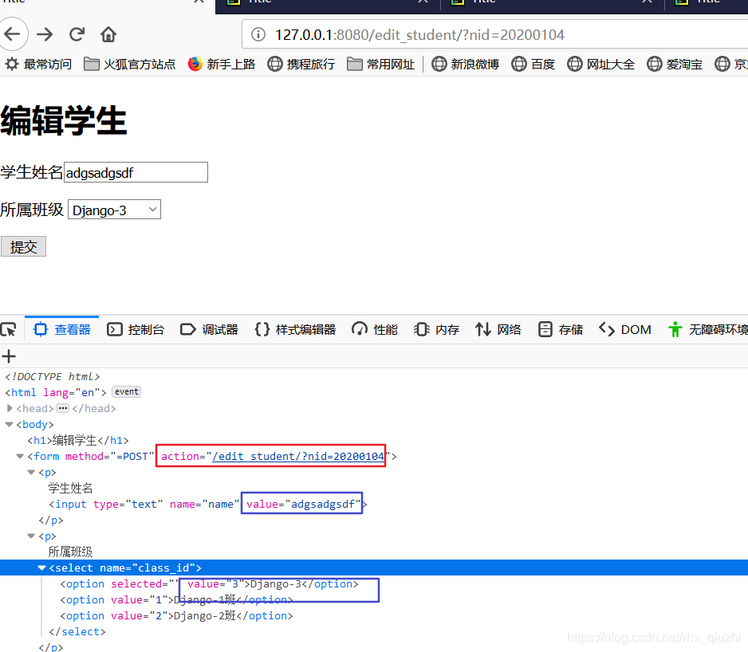
Task: Open the 样式编辑器 style editor tab
Action: point(295,329)
